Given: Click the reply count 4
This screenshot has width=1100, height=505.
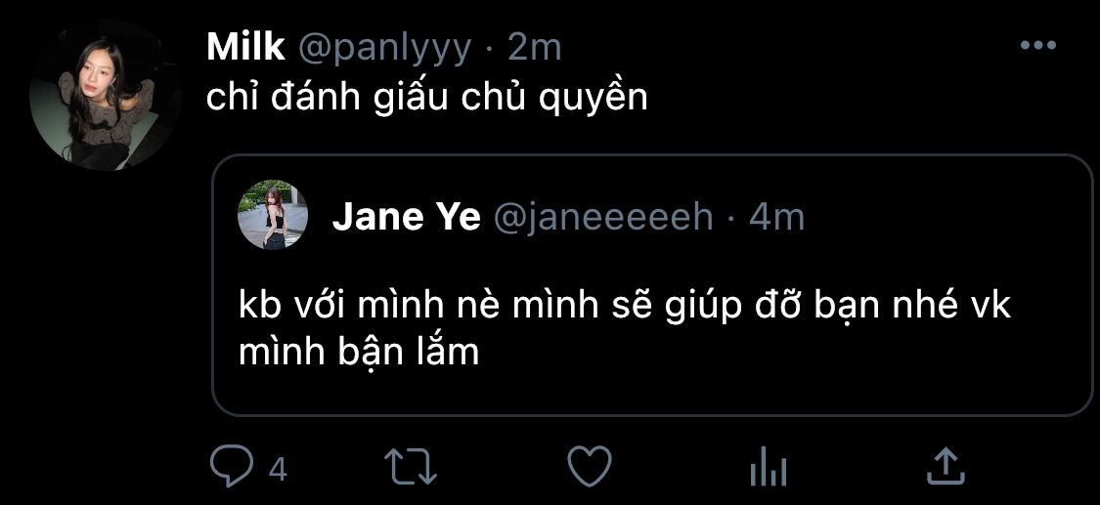Looking at the screenshot, I should [x=279, y=469].
